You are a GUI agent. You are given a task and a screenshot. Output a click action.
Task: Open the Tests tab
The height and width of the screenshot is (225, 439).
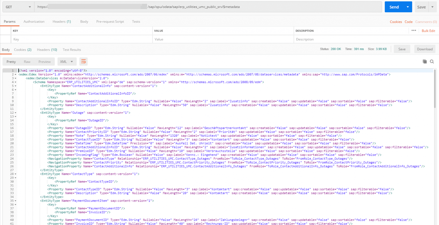[x=136, y=21]
